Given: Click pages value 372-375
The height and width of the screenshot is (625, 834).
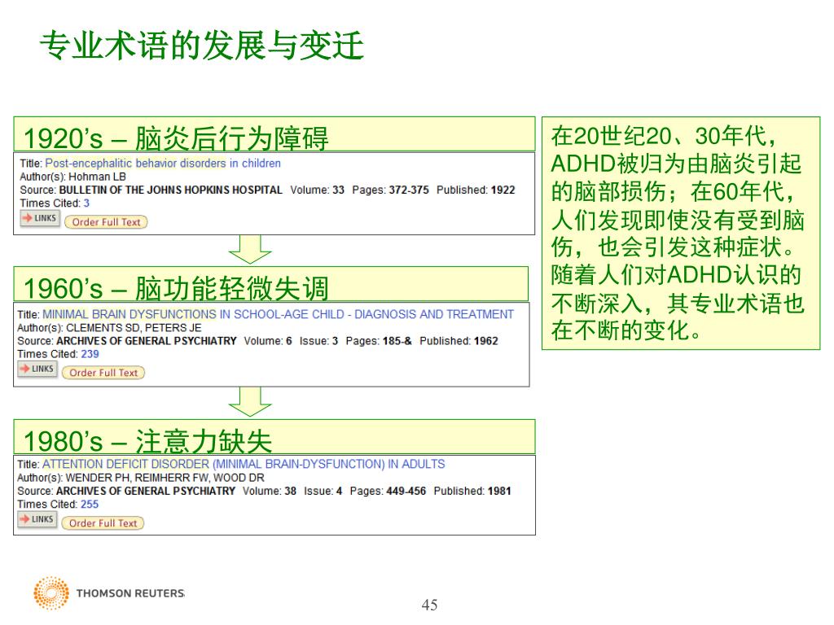Looking at the screenshot, I should pos(409,190).
